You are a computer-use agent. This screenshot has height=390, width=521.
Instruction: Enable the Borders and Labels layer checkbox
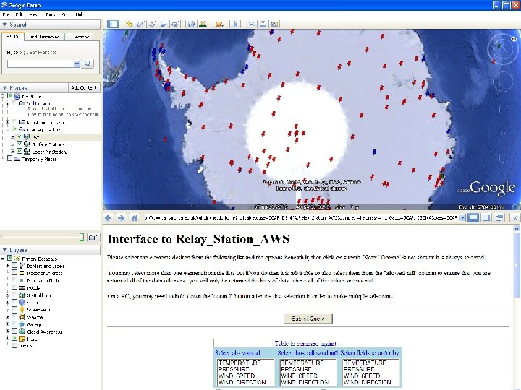[x=14, y=266]
